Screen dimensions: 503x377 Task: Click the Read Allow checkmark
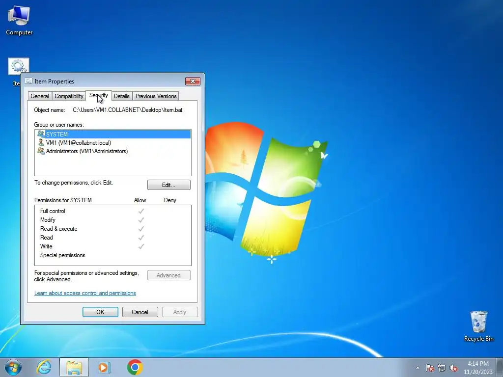tap(141, 238)
